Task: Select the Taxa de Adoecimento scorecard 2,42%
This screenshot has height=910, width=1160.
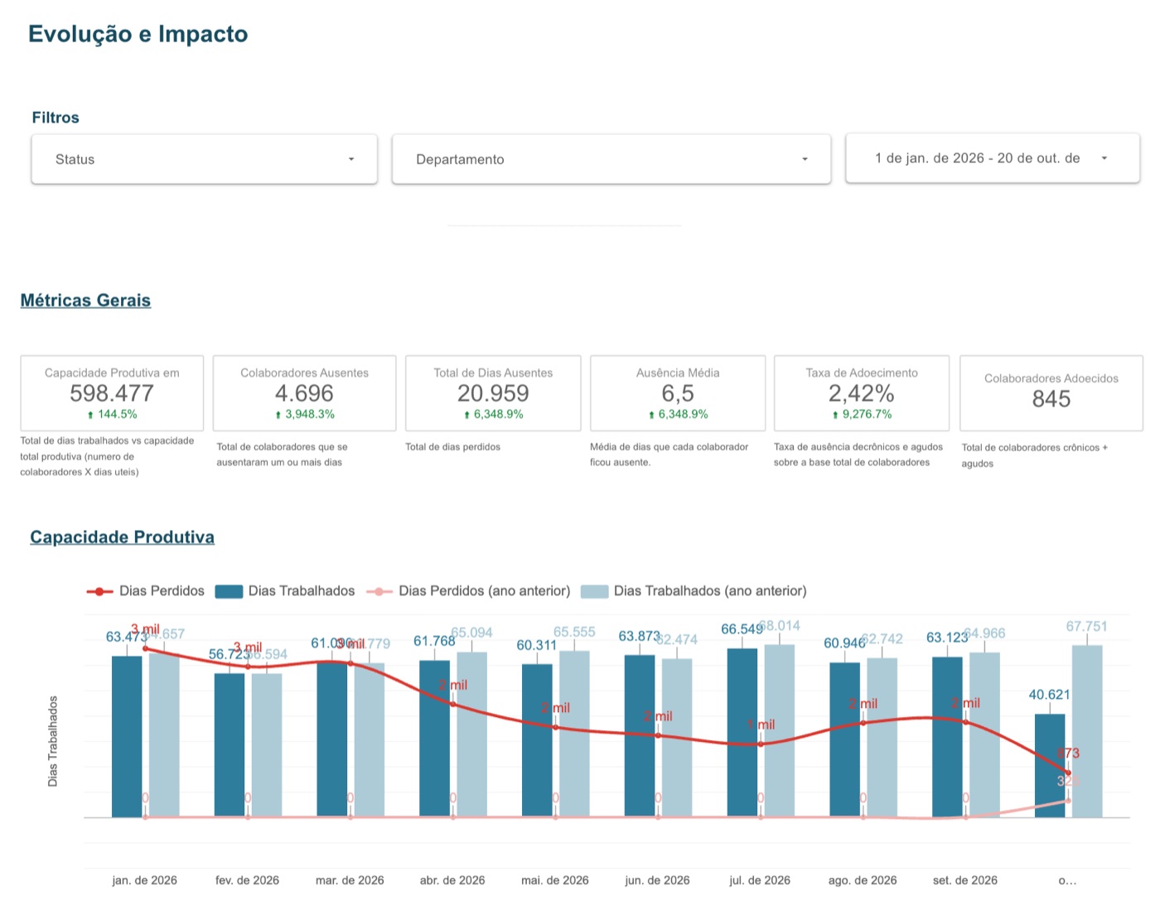Action: tap(862, 393)
